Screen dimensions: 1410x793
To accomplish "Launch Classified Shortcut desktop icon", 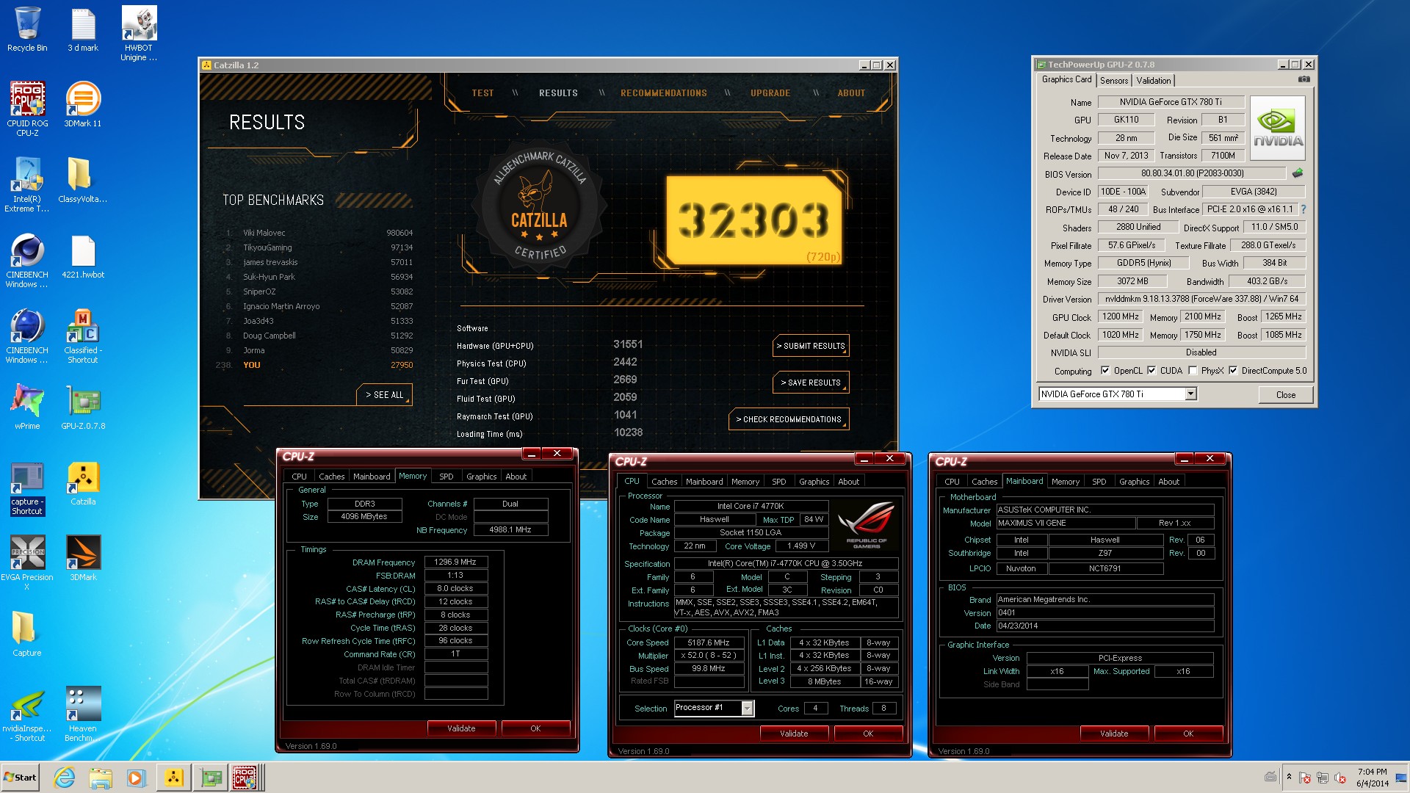I will point(83,336).
